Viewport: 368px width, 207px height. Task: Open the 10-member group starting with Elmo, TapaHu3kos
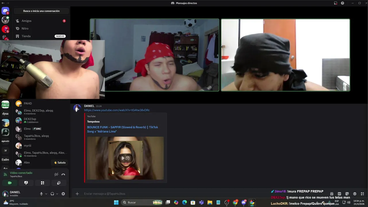pos(41,154)
